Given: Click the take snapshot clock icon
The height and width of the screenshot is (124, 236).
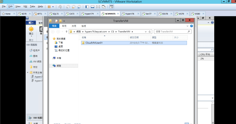Looking at the screenshot, I should pyautogui.click(x=68, y=6).
